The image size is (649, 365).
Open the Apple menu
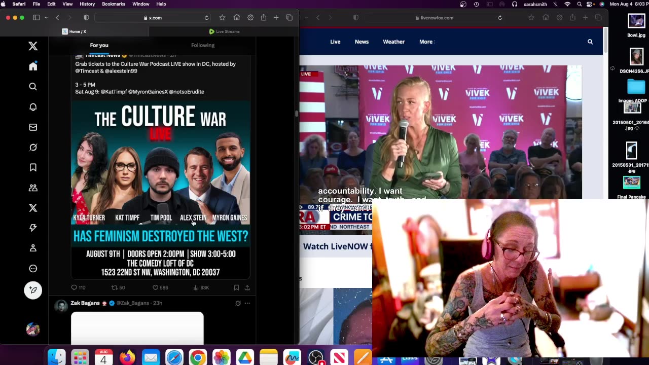(x=4, y=4)
